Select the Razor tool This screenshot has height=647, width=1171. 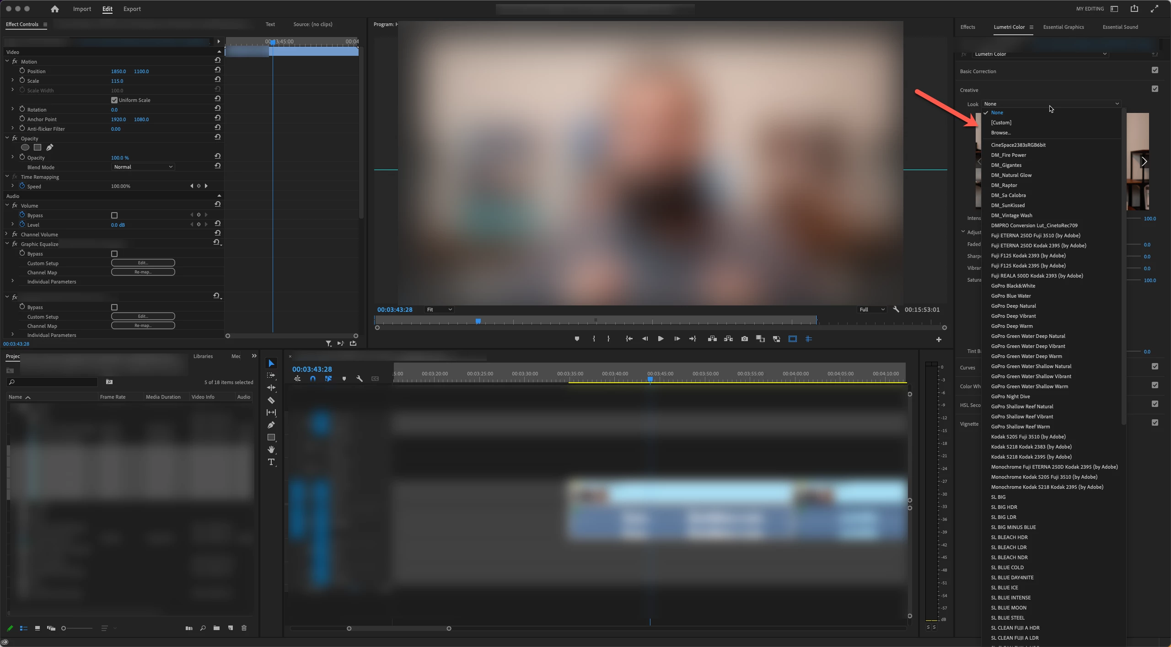[x=271, y=401]
